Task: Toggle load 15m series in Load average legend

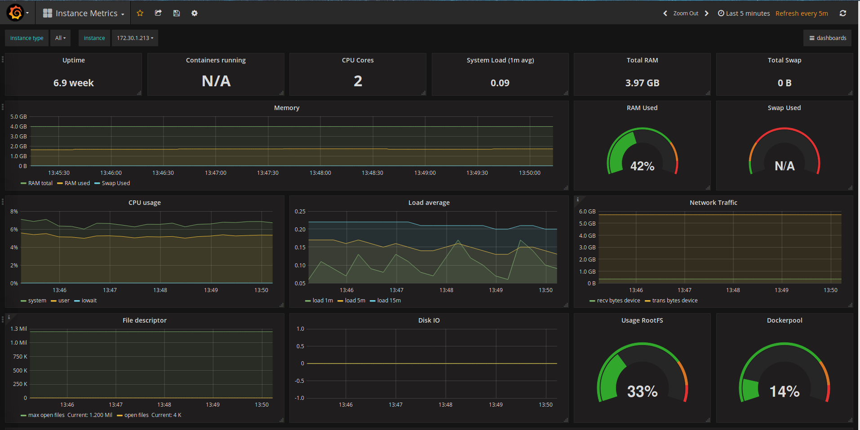Action: [x=389, y=301]
